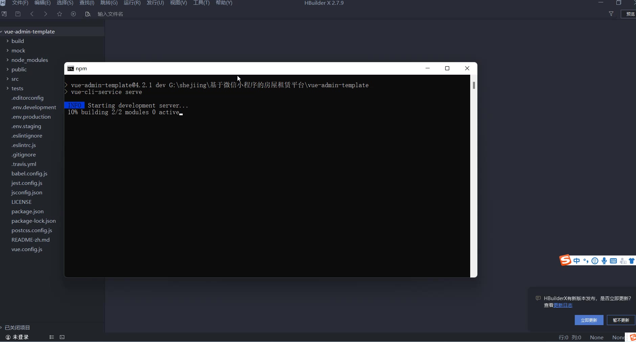Open the 更新日志 link

click(x=563, y=306)
